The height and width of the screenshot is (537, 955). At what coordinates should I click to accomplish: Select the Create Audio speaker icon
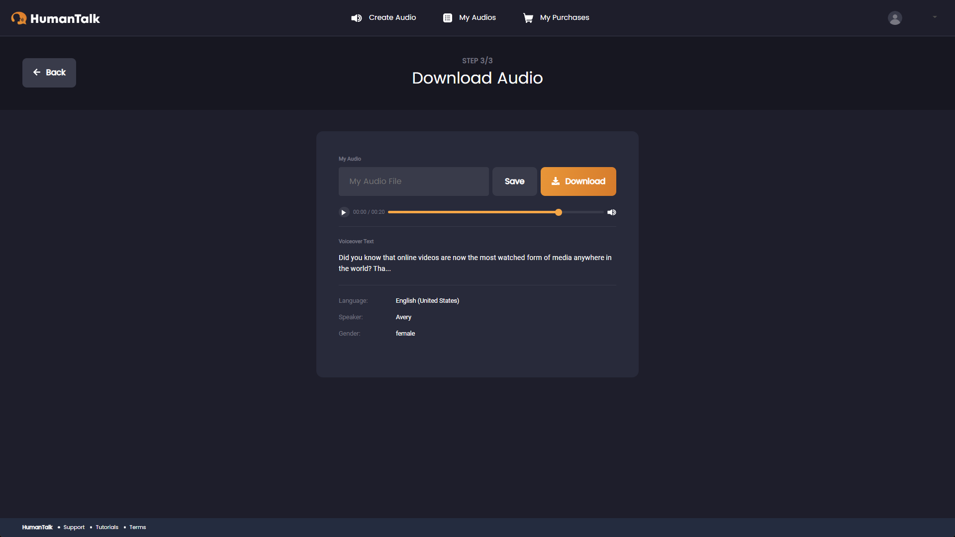tap(357, 18)
